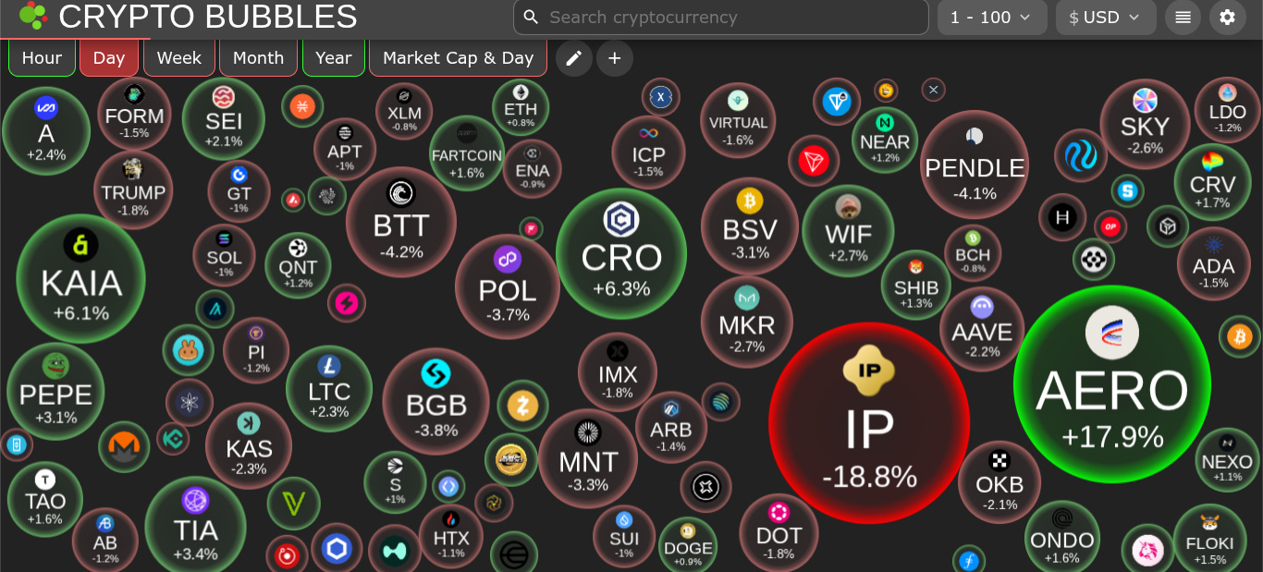Select the KAIA bubble

81,278
